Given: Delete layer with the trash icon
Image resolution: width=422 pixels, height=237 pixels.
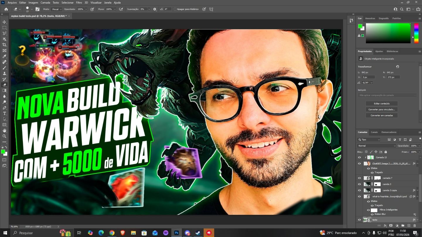Looking at the screenshot, I should 414,226.
